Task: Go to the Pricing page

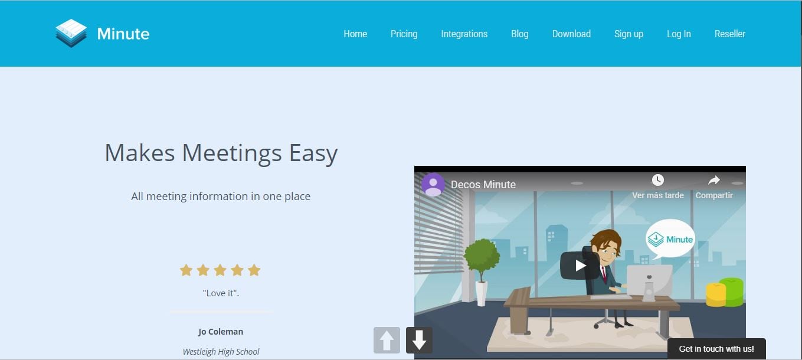Action: [404, 34]
